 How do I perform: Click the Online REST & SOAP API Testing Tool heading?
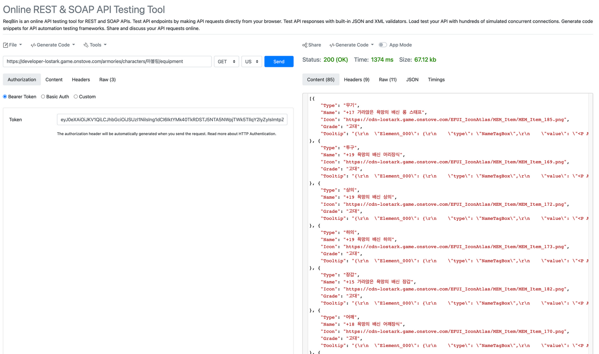[x=84, y=9]
